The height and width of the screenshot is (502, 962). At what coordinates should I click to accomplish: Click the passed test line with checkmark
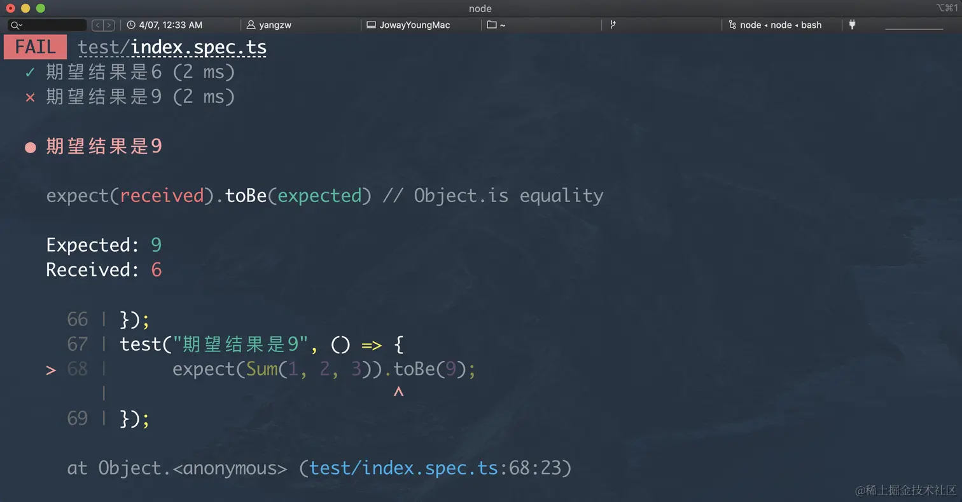click(x=140, y=72)
